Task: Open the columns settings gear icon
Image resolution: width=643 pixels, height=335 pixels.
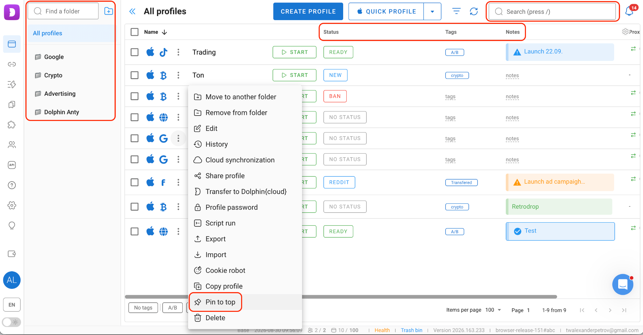Action: (625, 32)
